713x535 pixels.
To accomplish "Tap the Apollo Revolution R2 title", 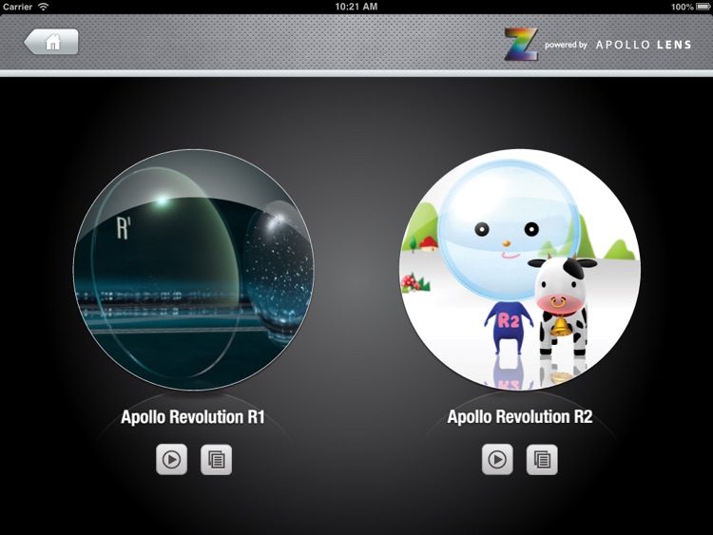I will click(x=520, y=417).
